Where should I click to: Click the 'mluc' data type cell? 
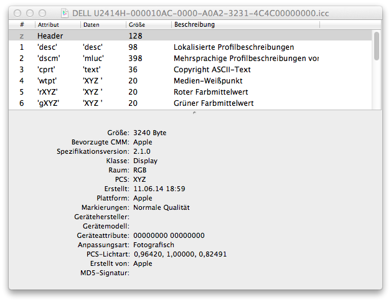(93, 59)
